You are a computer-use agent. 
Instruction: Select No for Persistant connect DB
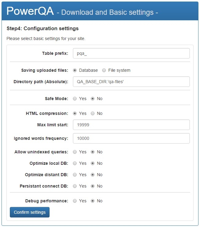[x=93, y=186]
